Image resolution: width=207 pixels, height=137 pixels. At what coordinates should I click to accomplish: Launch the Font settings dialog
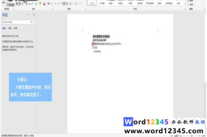click(52, 9)
